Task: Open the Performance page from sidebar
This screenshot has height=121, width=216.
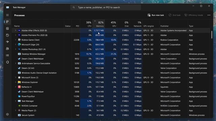Action: [7, 29]
